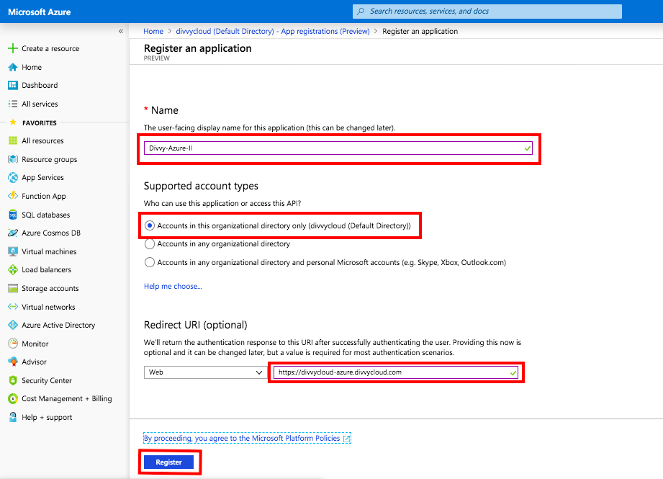663x479 pixels.
Task: Click the Register an application breadcrumb text
Action: pos(420,31)
